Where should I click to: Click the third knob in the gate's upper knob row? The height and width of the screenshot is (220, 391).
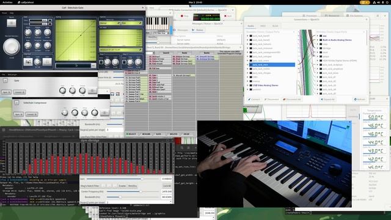pos(47,32)
